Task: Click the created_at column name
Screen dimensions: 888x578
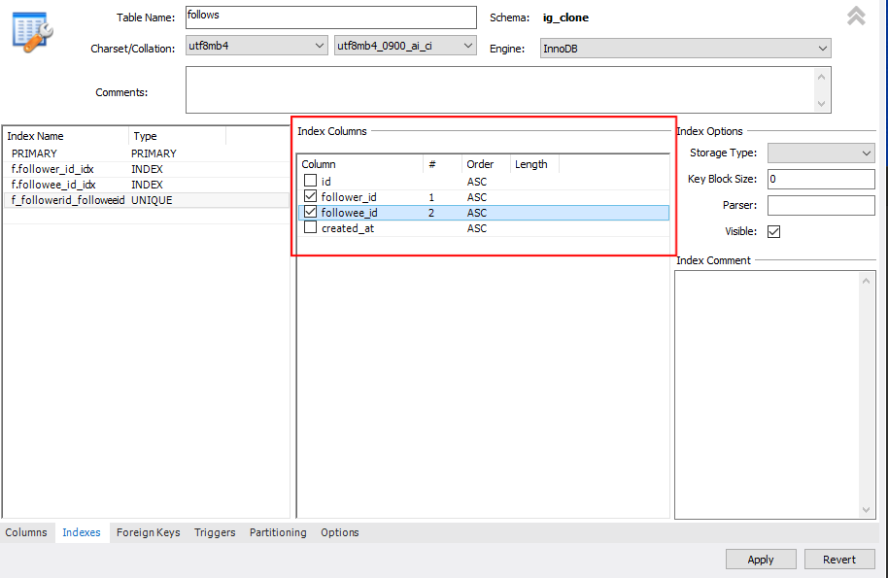Action: tap(348, 228)
